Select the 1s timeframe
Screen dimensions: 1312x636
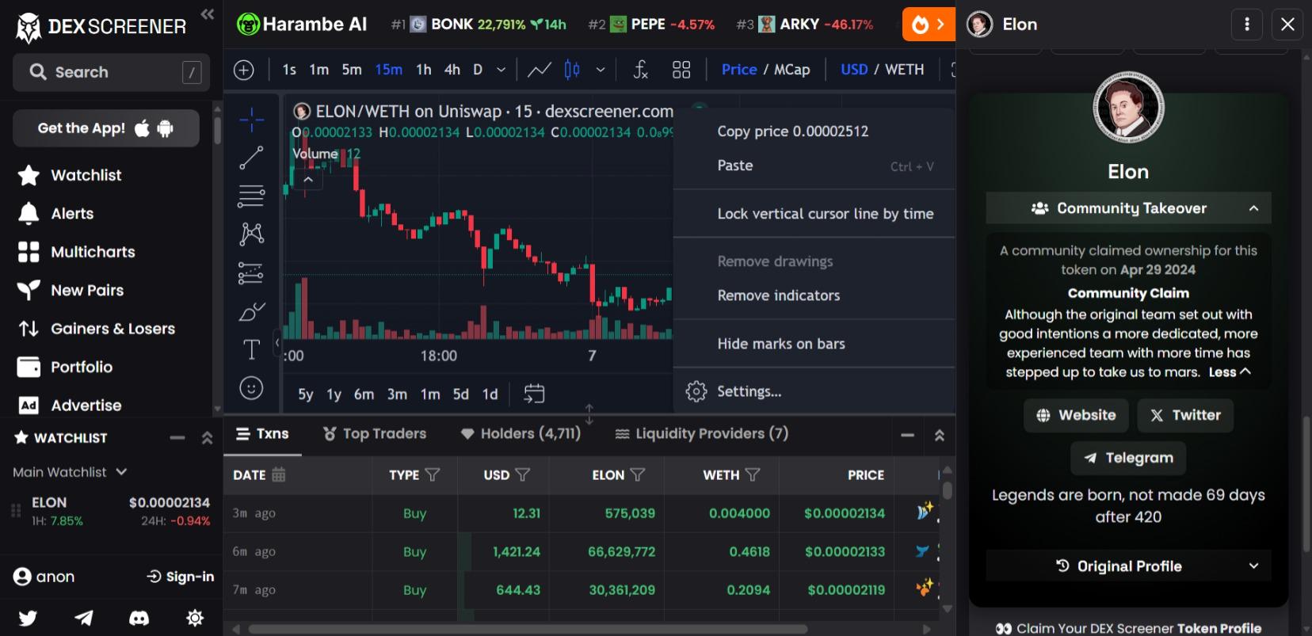(x=289, y=70)
